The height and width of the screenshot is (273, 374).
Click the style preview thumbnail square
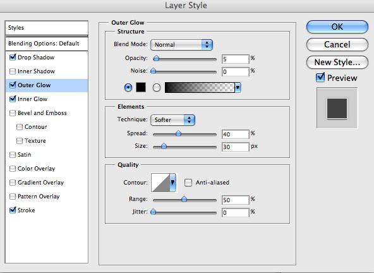pos(337,108)
